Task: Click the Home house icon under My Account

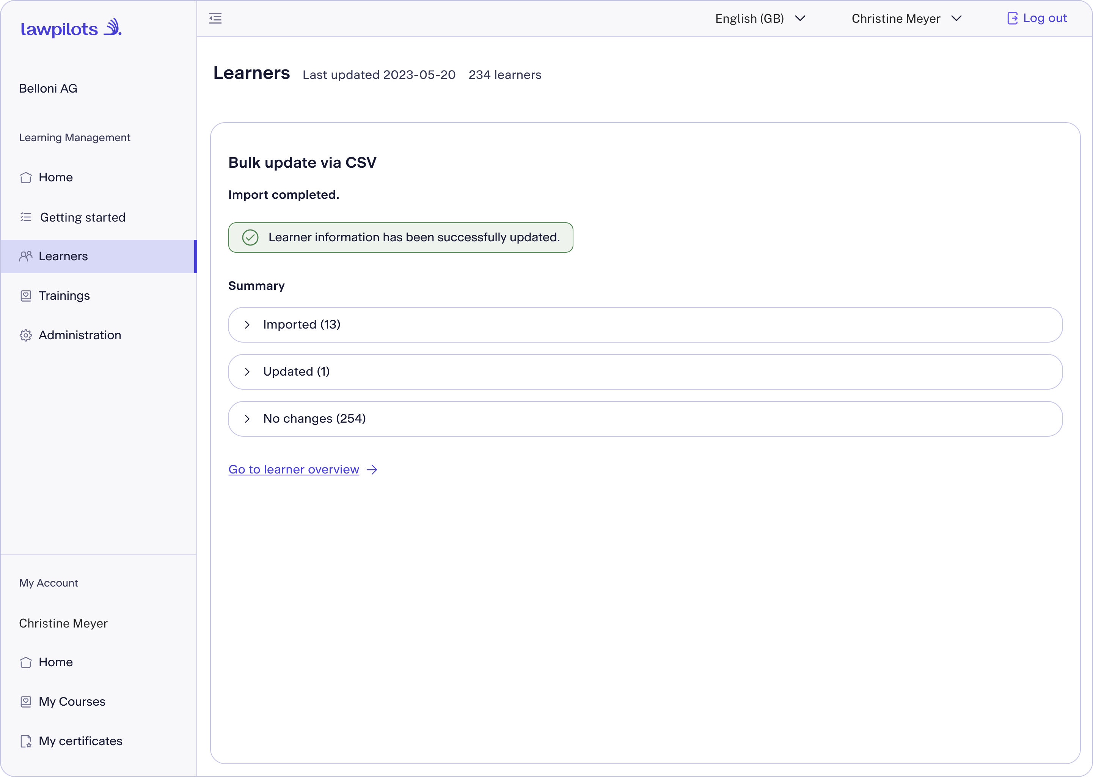Action: [x=26, y=662]
